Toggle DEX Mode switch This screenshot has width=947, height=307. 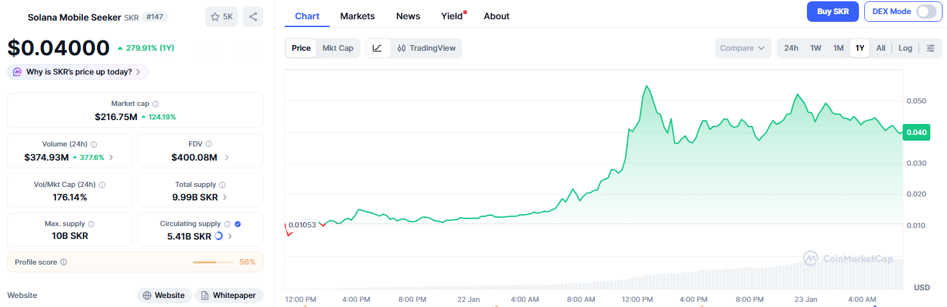point(926,12)
